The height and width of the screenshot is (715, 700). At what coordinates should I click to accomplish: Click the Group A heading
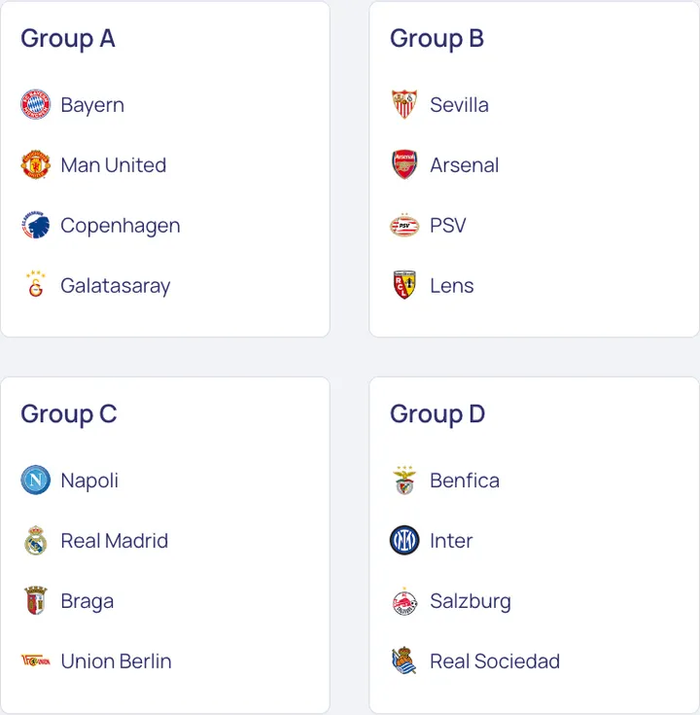[x=68, y=39]
